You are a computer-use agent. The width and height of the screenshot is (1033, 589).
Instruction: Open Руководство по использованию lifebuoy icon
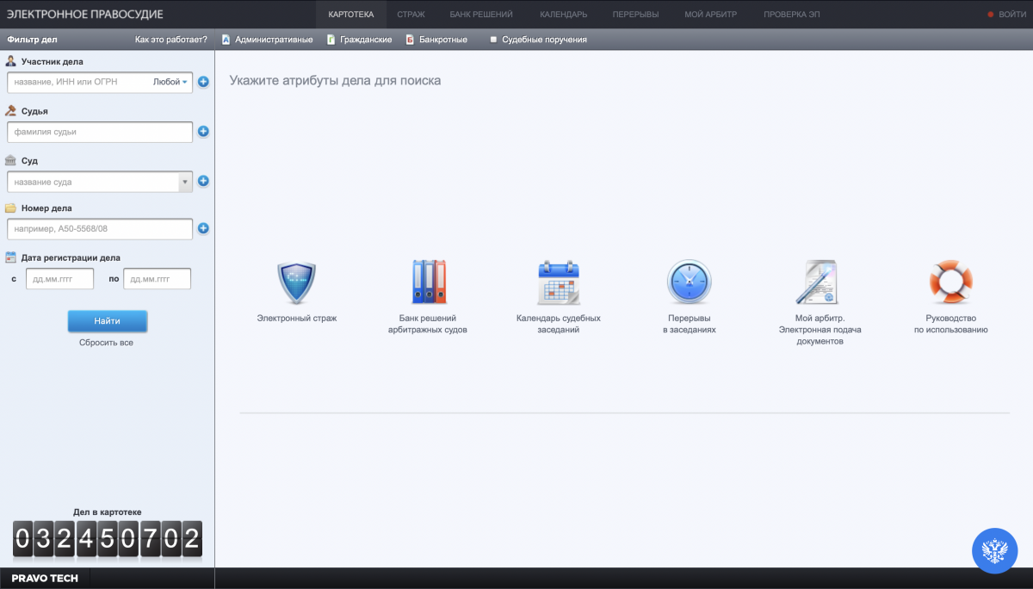pos(951,282)
